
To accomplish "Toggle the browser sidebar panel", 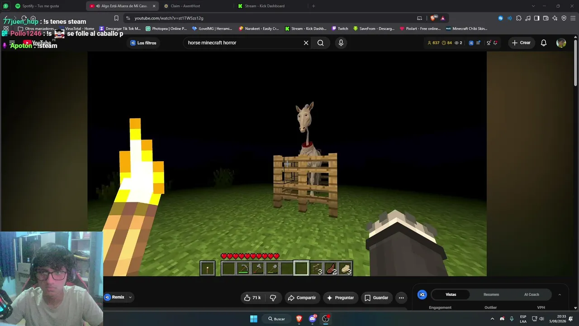I will coord(537,18).
